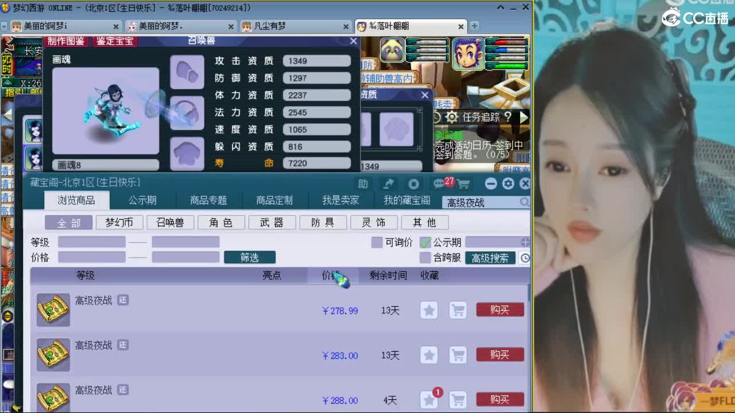Filter by 召唤兽 category
This screenshot has width=735, height=413.
click(170, 223)
